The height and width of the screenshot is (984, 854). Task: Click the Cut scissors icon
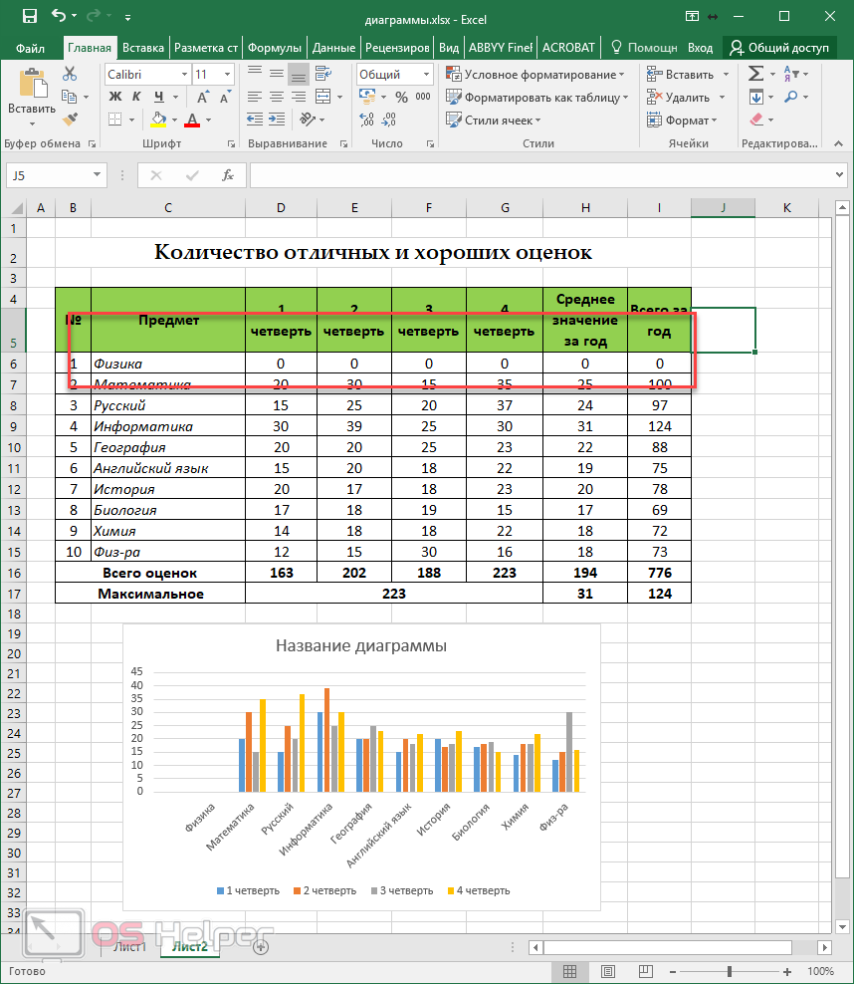[70, 74]
